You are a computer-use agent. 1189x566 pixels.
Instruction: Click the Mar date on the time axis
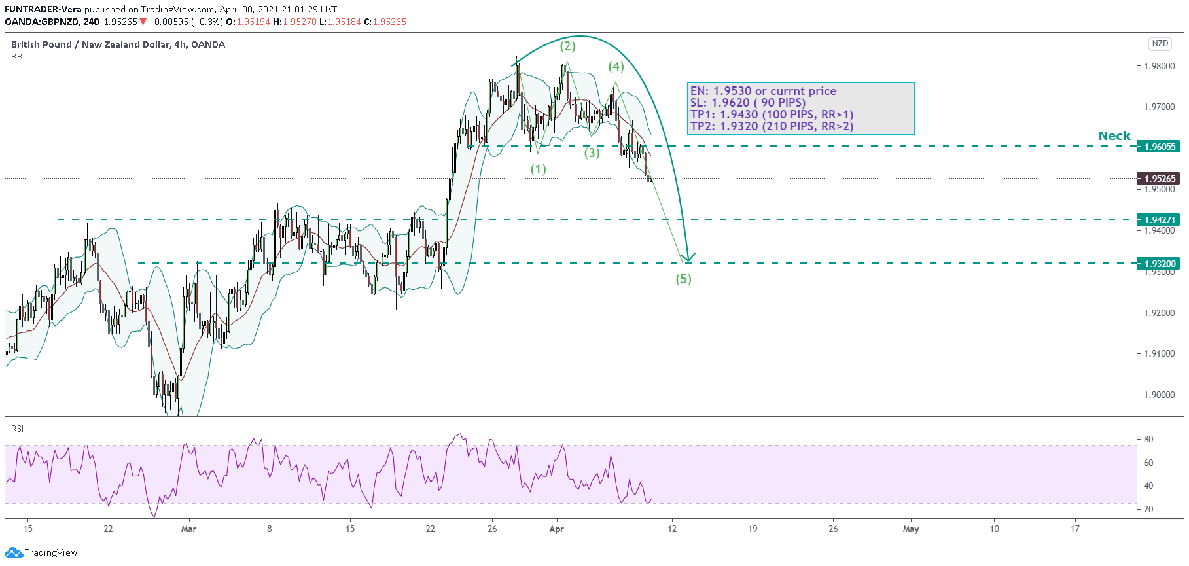188,529
